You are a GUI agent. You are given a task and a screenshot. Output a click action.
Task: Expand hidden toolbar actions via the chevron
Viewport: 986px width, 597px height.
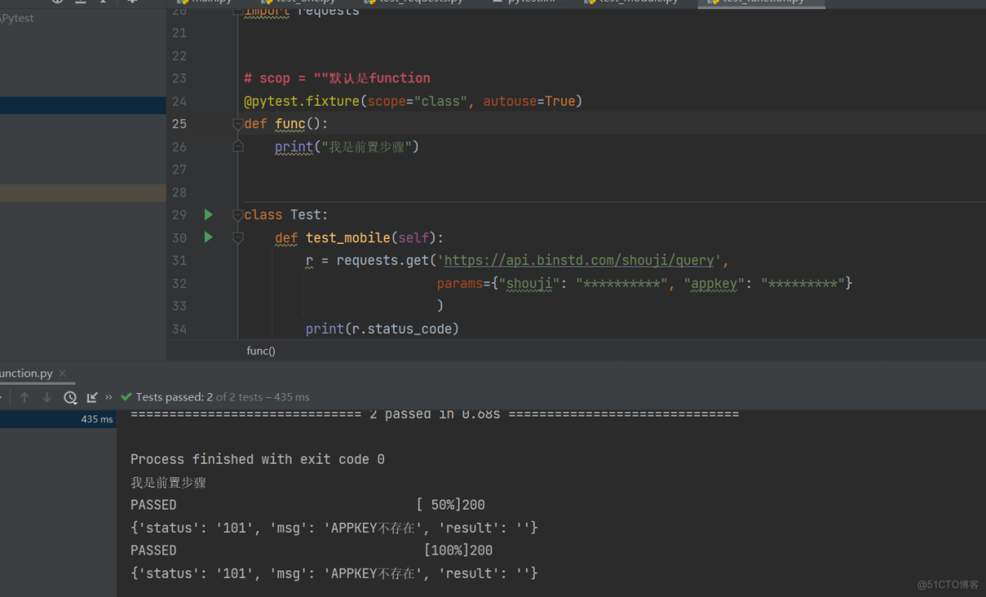coord(108,397)
